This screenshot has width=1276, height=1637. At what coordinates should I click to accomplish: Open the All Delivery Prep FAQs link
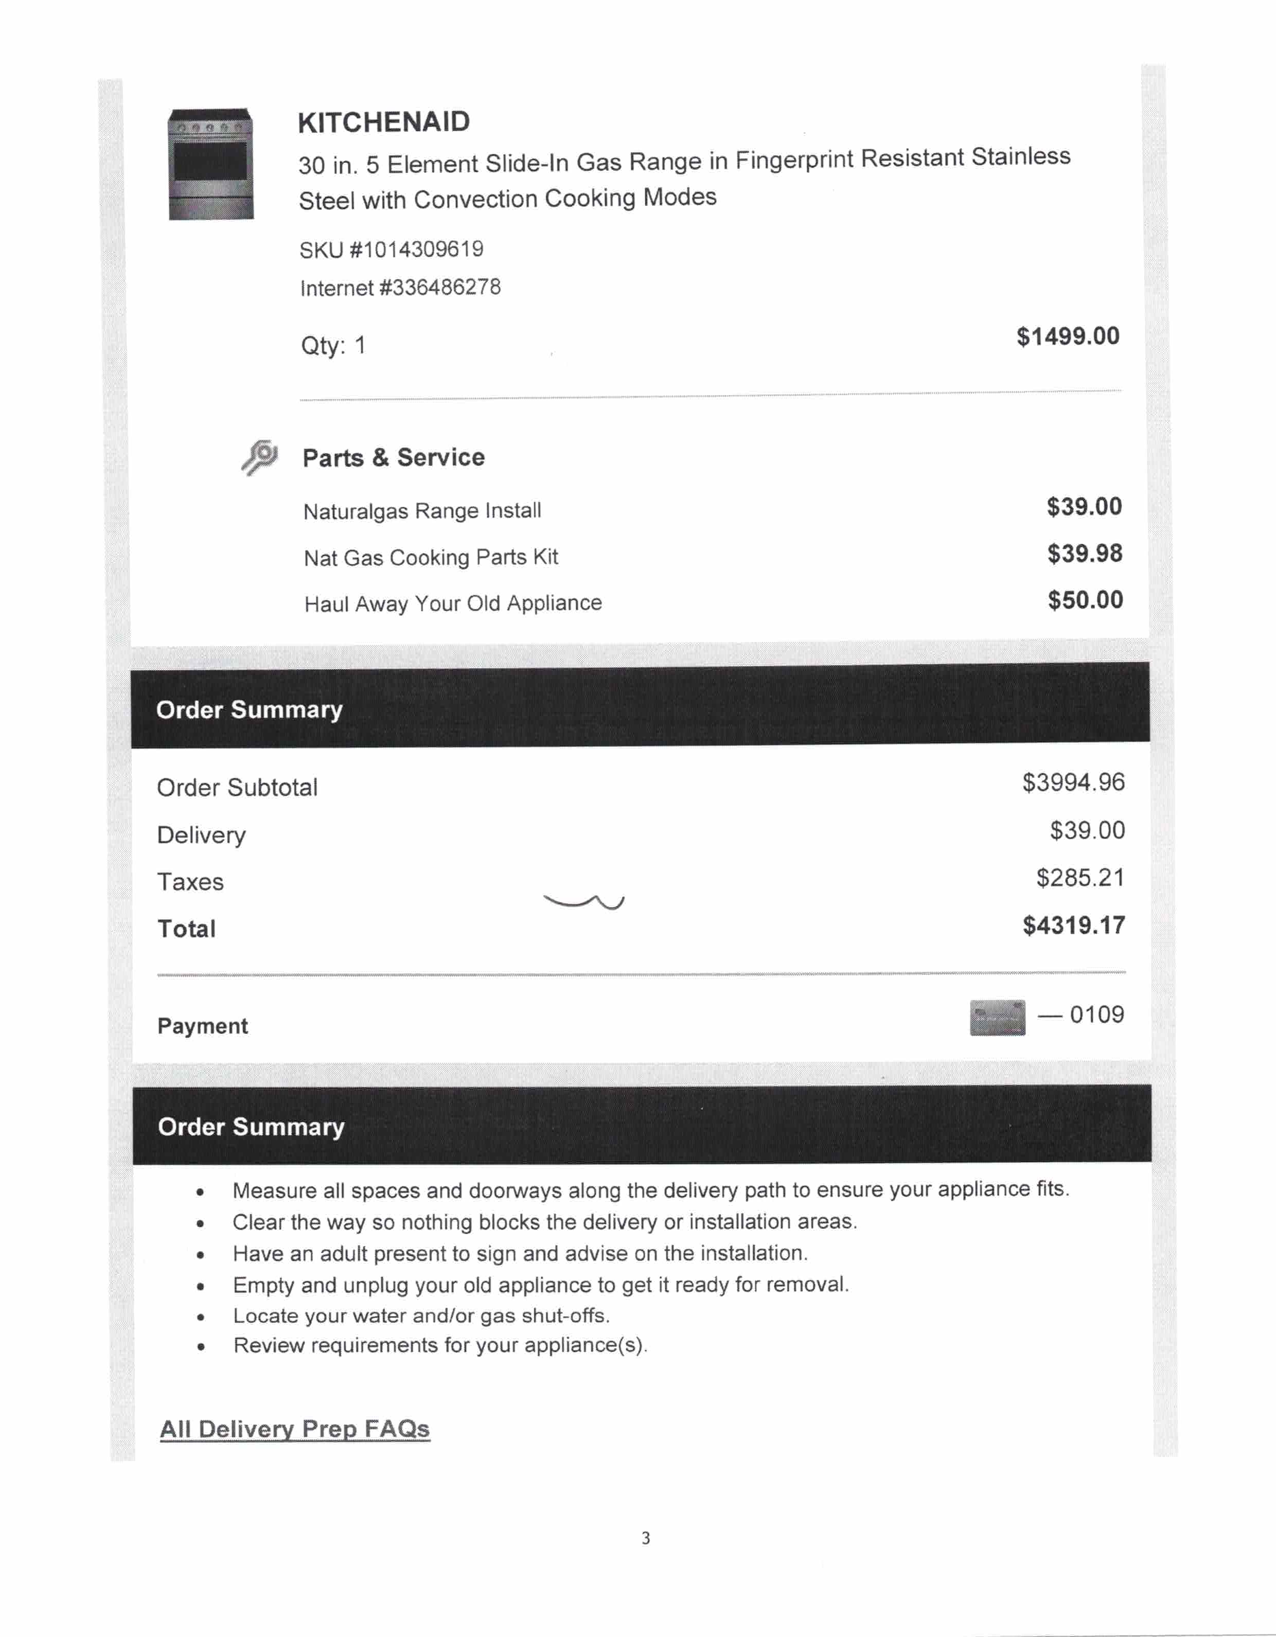click(295, 1429)
